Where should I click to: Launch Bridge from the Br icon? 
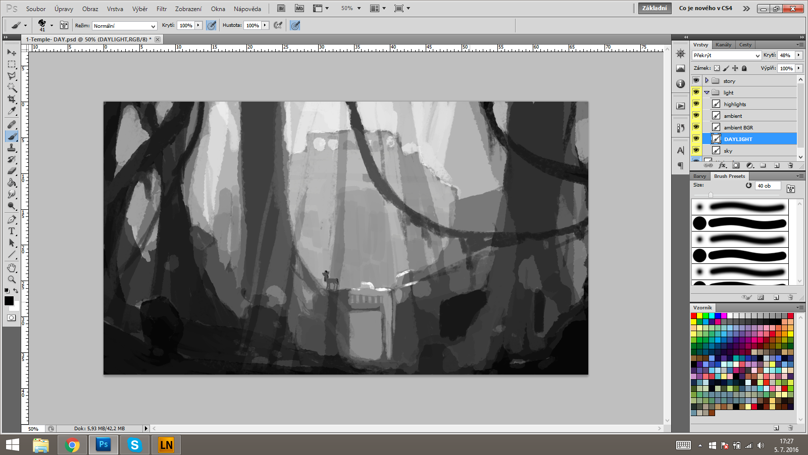[281, 9]
